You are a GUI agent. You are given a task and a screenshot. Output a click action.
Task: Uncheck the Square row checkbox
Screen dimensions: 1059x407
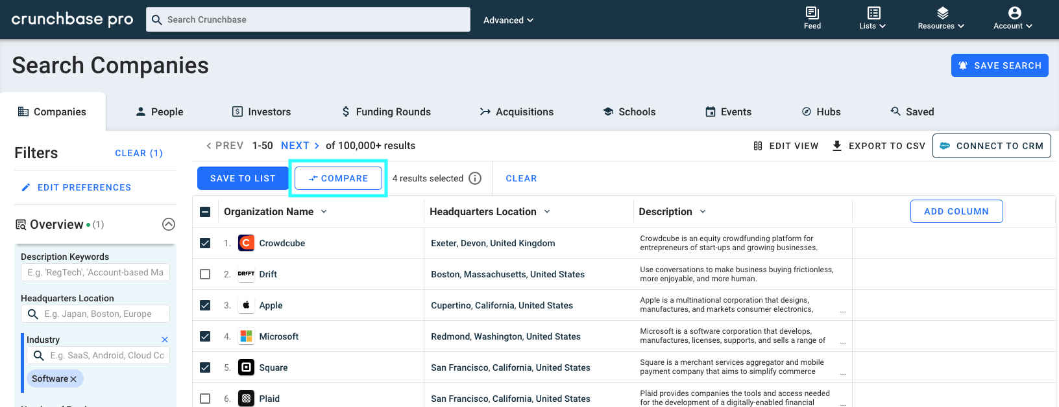(x=205, y=367)
